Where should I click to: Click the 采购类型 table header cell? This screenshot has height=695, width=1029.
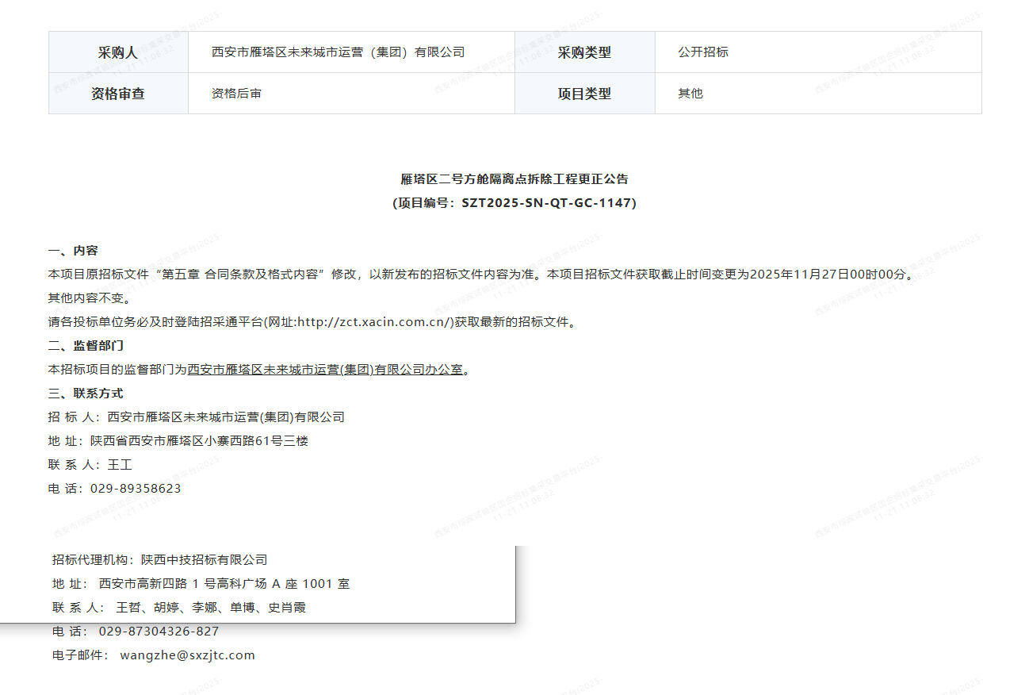tap(584, 52)
